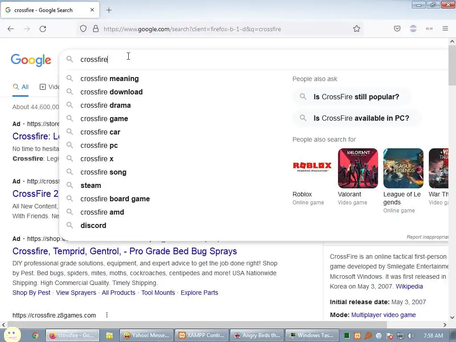Close the crossfire Google Search tab
456x342 pixels.
coord(92,10)
